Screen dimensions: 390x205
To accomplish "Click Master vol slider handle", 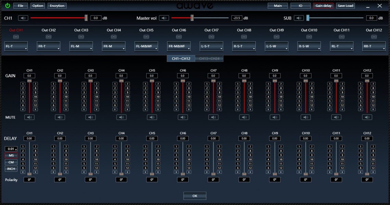I will pos(192,18).
